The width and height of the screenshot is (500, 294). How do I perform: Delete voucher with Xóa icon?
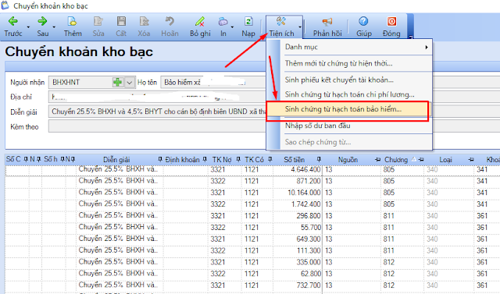pyautogui.click(x=144, y=27)
